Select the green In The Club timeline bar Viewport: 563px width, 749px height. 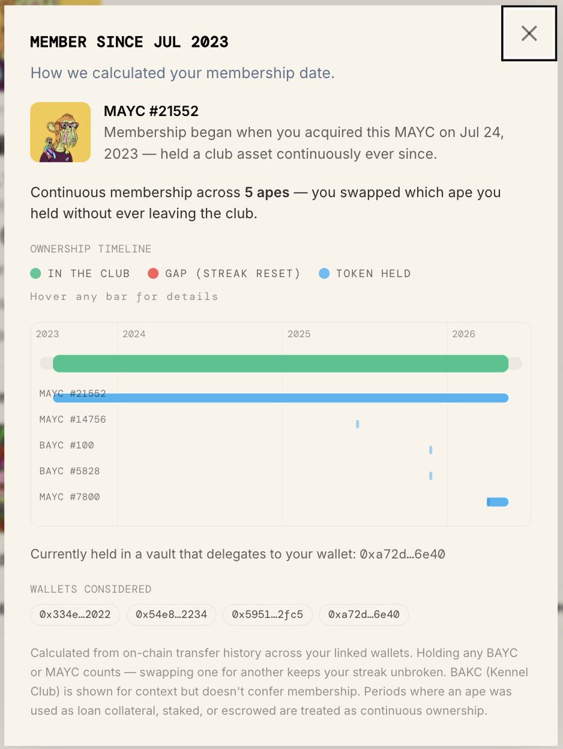coord(281,363)
